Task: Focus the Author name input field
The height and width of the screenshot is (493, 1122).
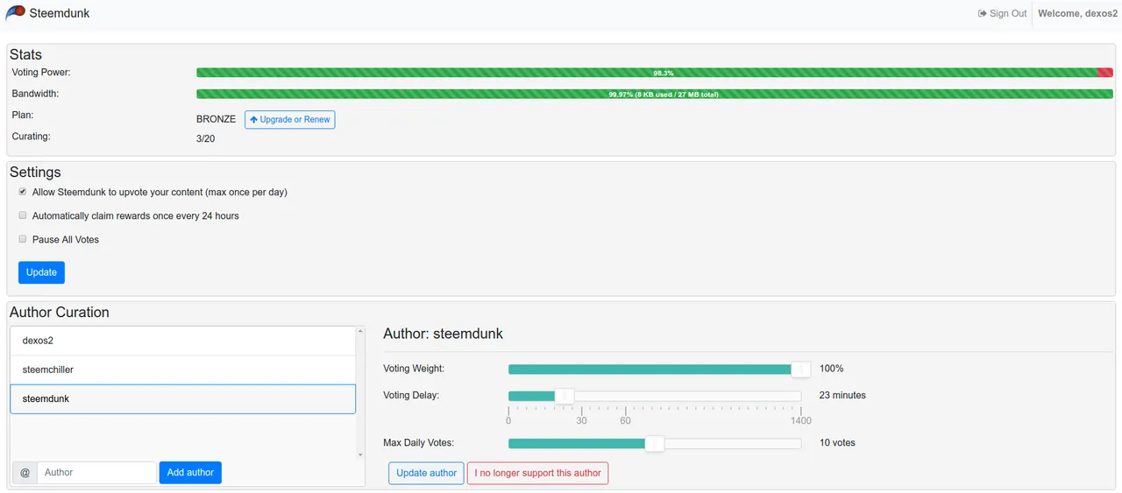Action: pos(96,473)
